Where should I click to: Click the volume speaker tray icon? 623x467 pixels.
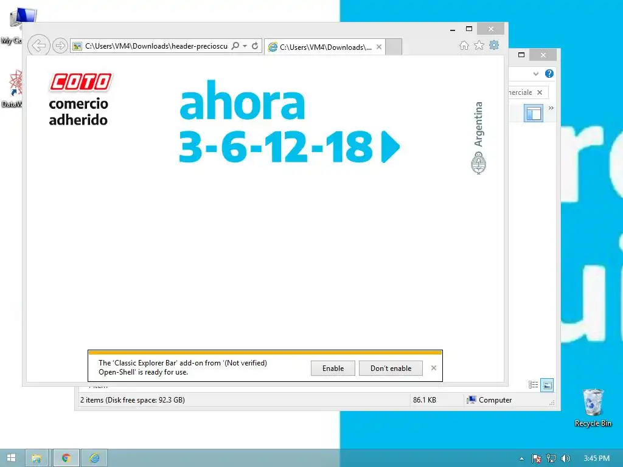point(566,458)
